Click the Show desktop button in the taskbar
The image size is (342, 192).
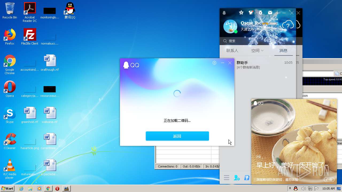pyautogui.click(x=339, y=189)
